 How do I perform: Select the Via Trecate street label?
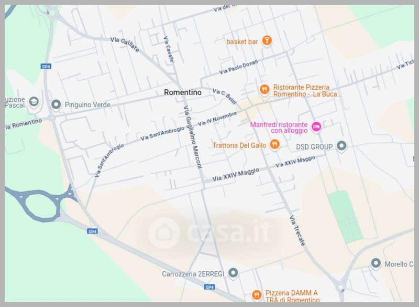(297, 230)
